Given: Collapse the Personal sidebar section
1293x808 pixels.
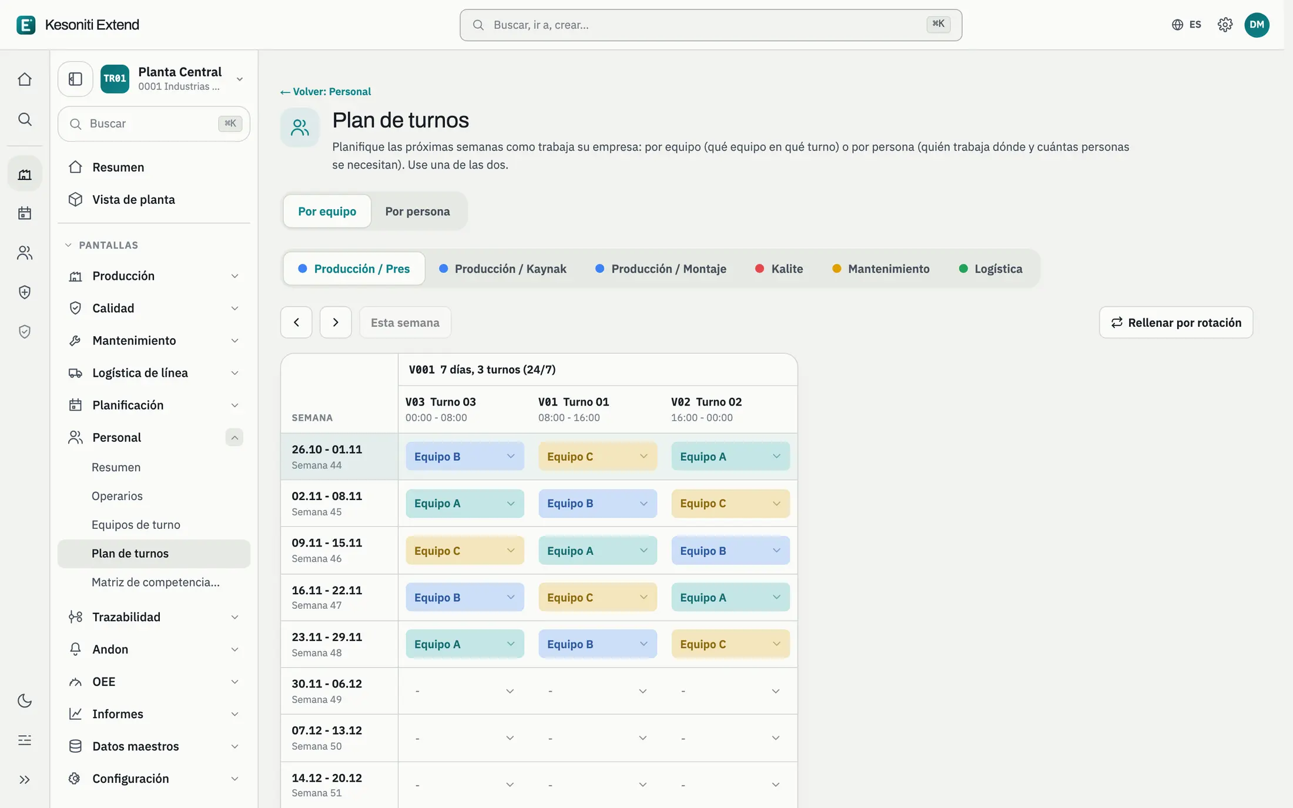Looking at the screenshot, I should point(234,437).
